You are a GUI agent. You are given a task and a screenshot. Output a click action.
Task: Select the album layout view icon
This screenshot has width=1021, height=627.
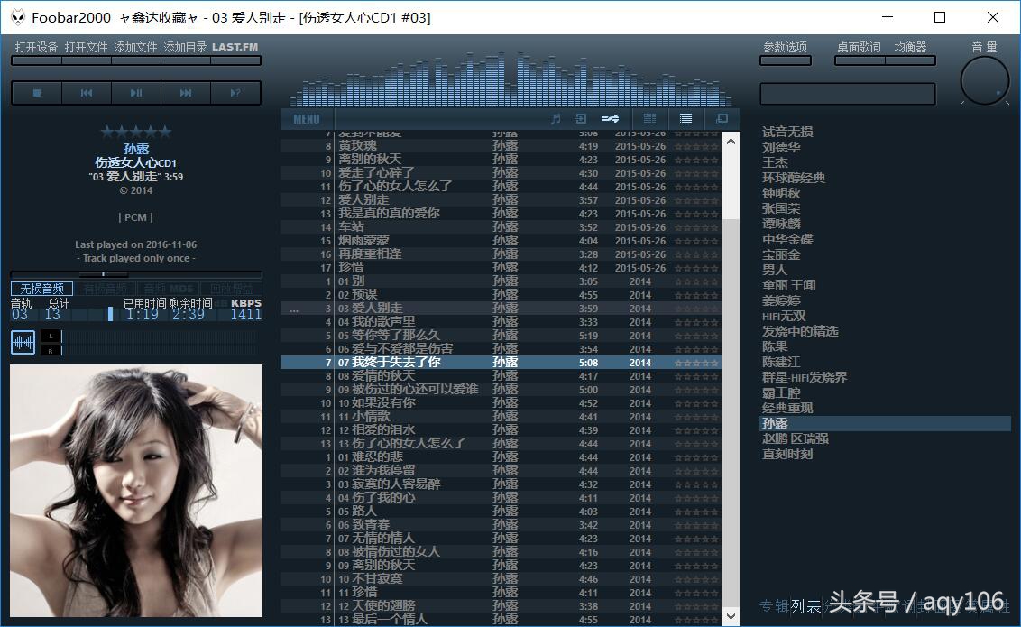(648, 118)
